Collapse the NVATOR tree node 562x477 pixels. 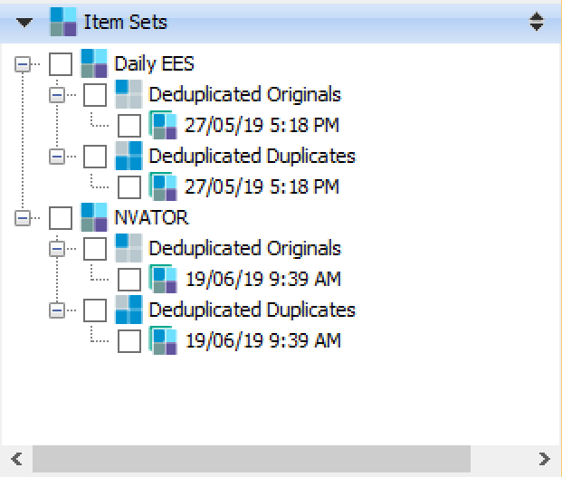23,218
